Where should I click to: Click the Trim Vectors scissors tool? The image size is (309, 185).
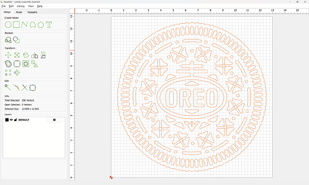coord(25,88)
